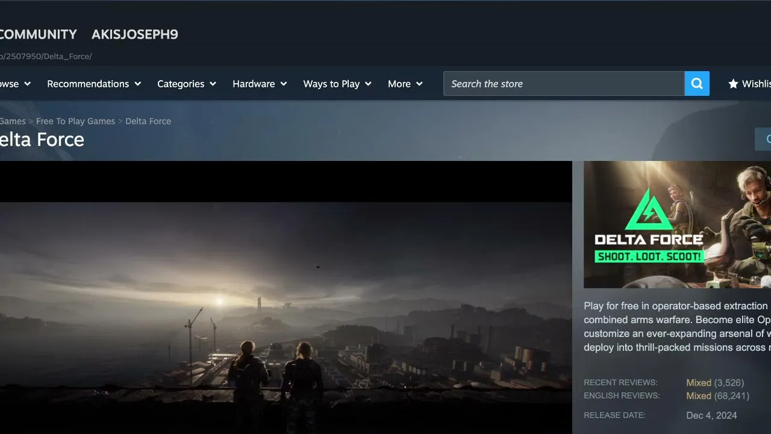Image resolution: width=771 pixels, height=434 pixels.
Task: Click the store URL path text
Action: tap(46, 56)
